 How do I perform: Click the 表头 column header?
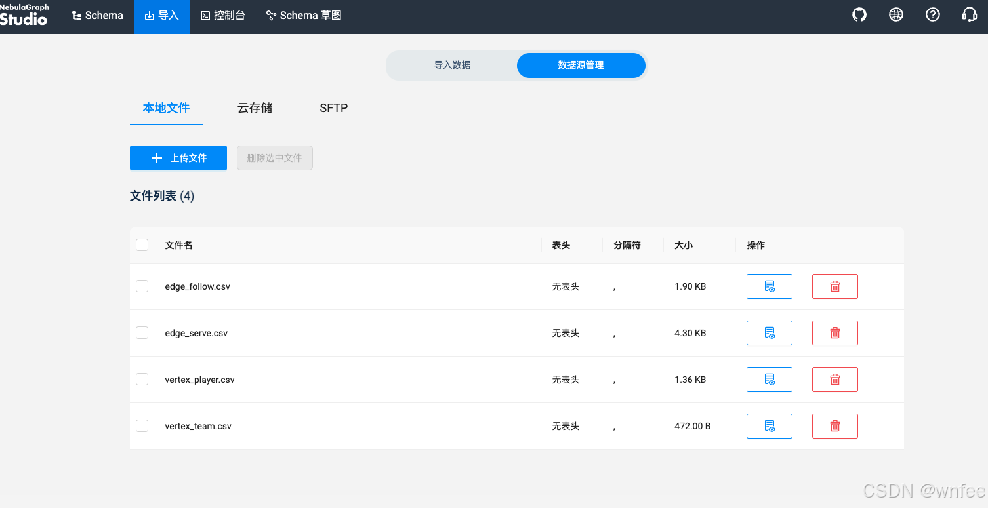(561, 245)
